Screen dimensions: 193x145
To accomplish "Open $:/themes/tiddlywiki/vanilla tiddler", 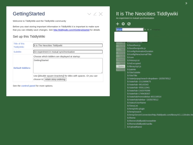I will click(140, 124).
